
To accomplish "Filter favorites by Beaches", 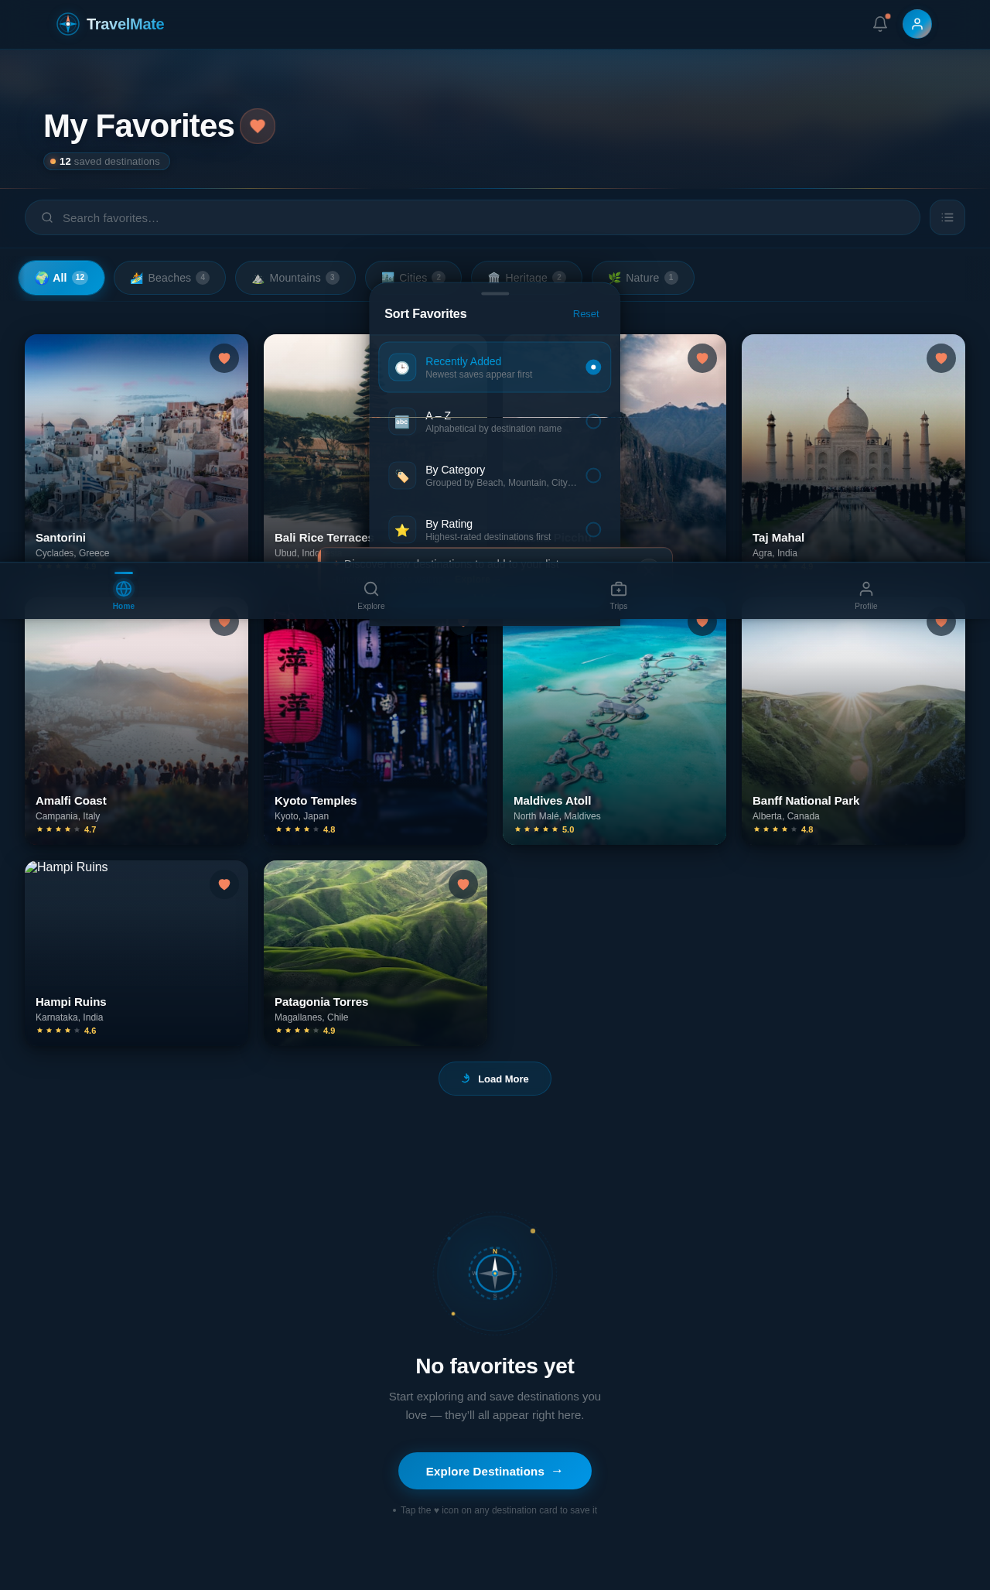I will click(169, 278).
